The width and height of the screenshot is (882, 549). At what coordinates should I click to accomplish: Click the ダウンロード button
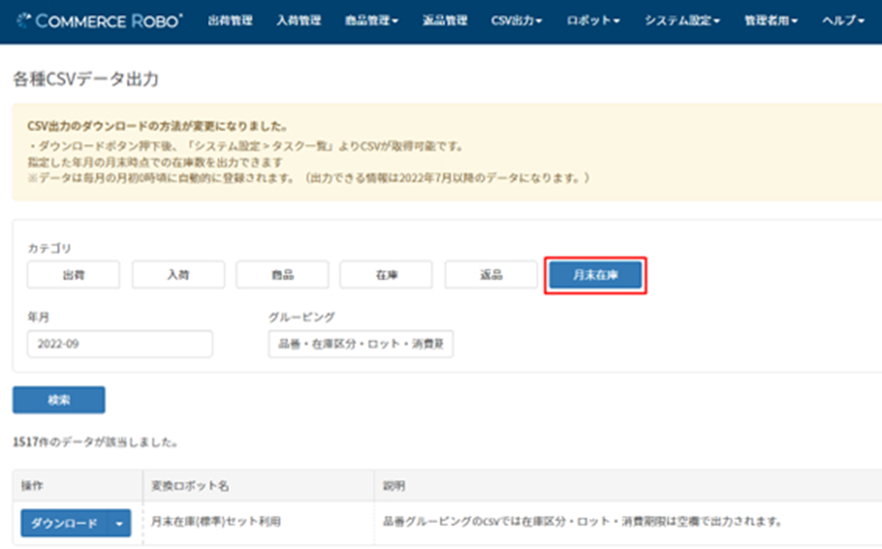click(66, 523)
